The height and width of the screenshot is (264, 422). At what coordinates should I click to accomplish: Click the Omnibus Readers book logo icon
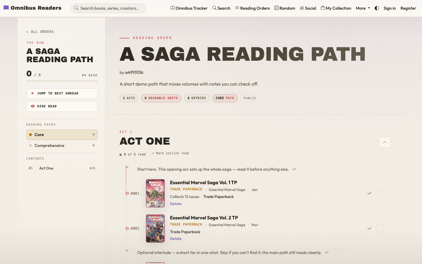6,8
